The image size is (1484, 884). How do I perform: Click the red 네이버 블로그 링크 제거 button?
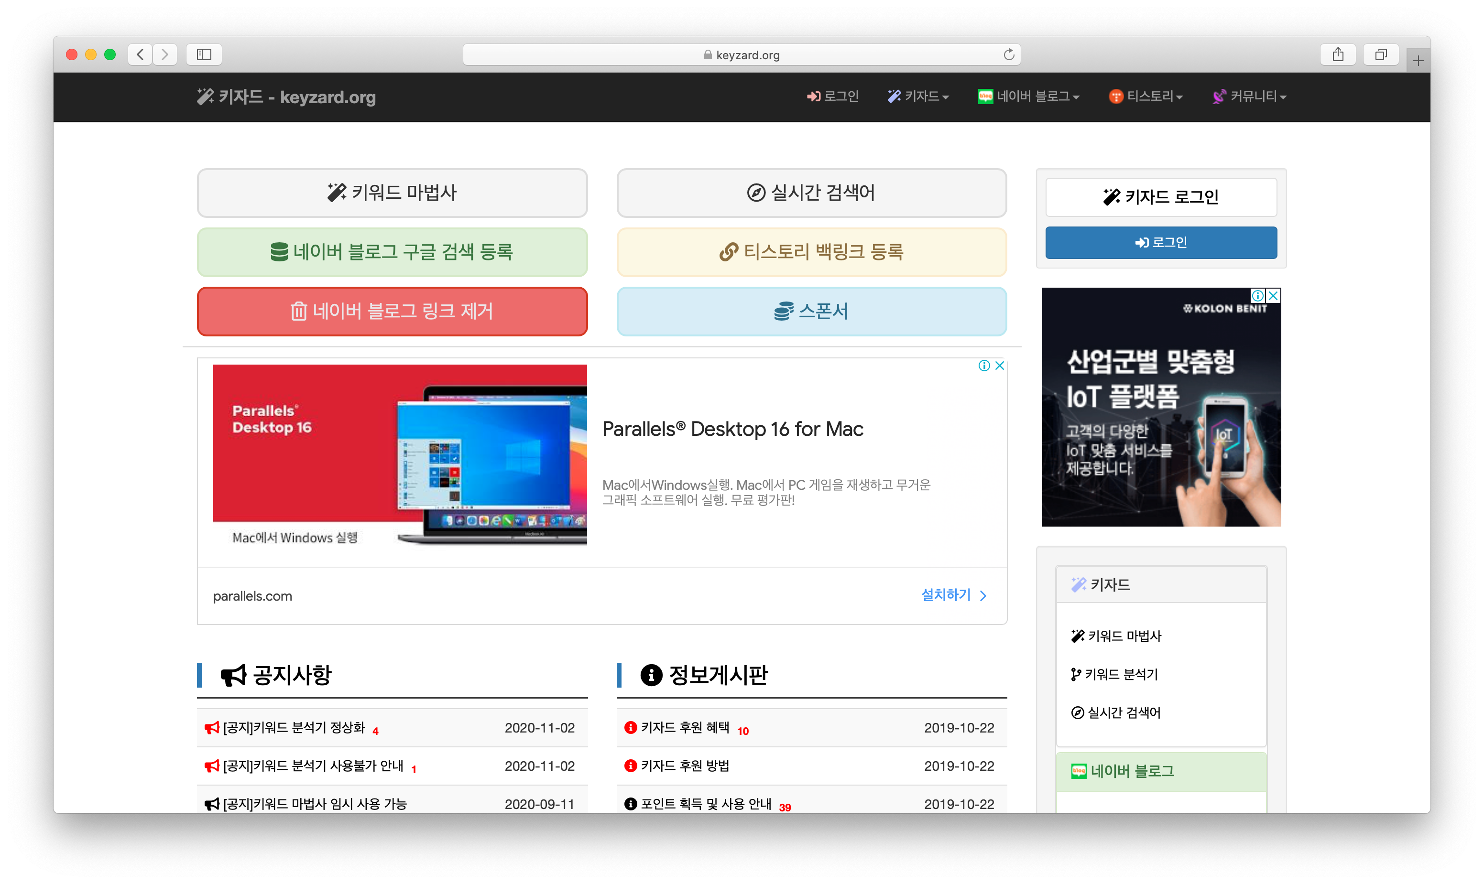(x=392, y=312)
